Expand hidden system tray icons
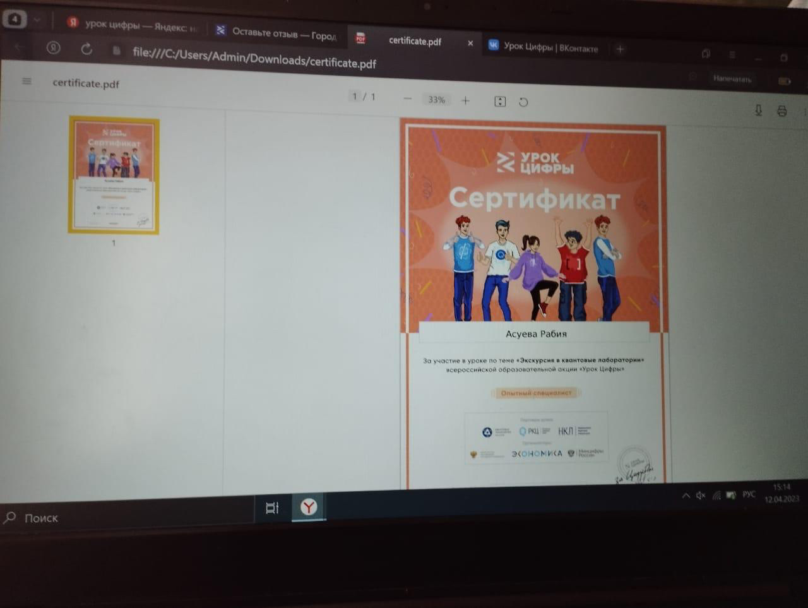808x608 pixels. [x=686, y=496]
